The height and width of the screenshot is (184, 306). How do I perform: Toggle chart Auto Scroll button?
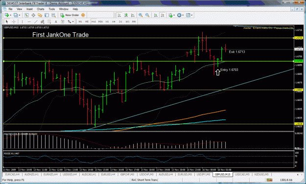point(156,15)
